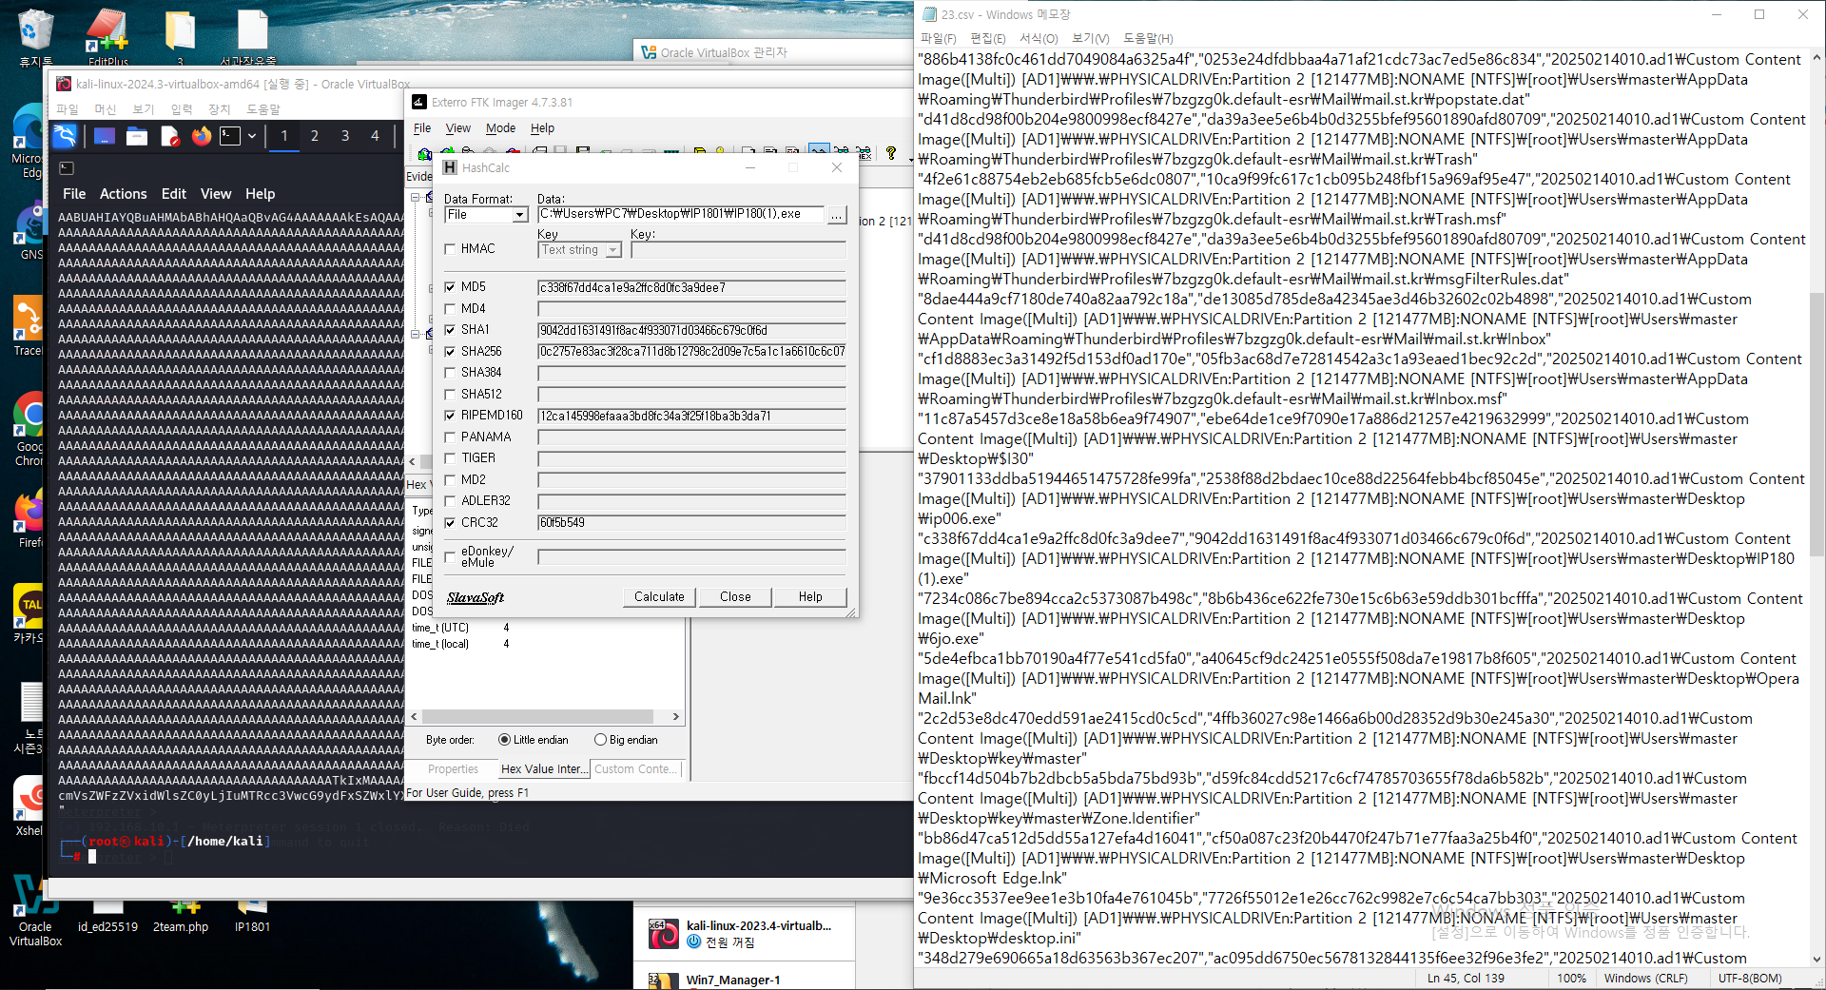Click the FTK Imager yellow question mark icon

tap(891, 152)
